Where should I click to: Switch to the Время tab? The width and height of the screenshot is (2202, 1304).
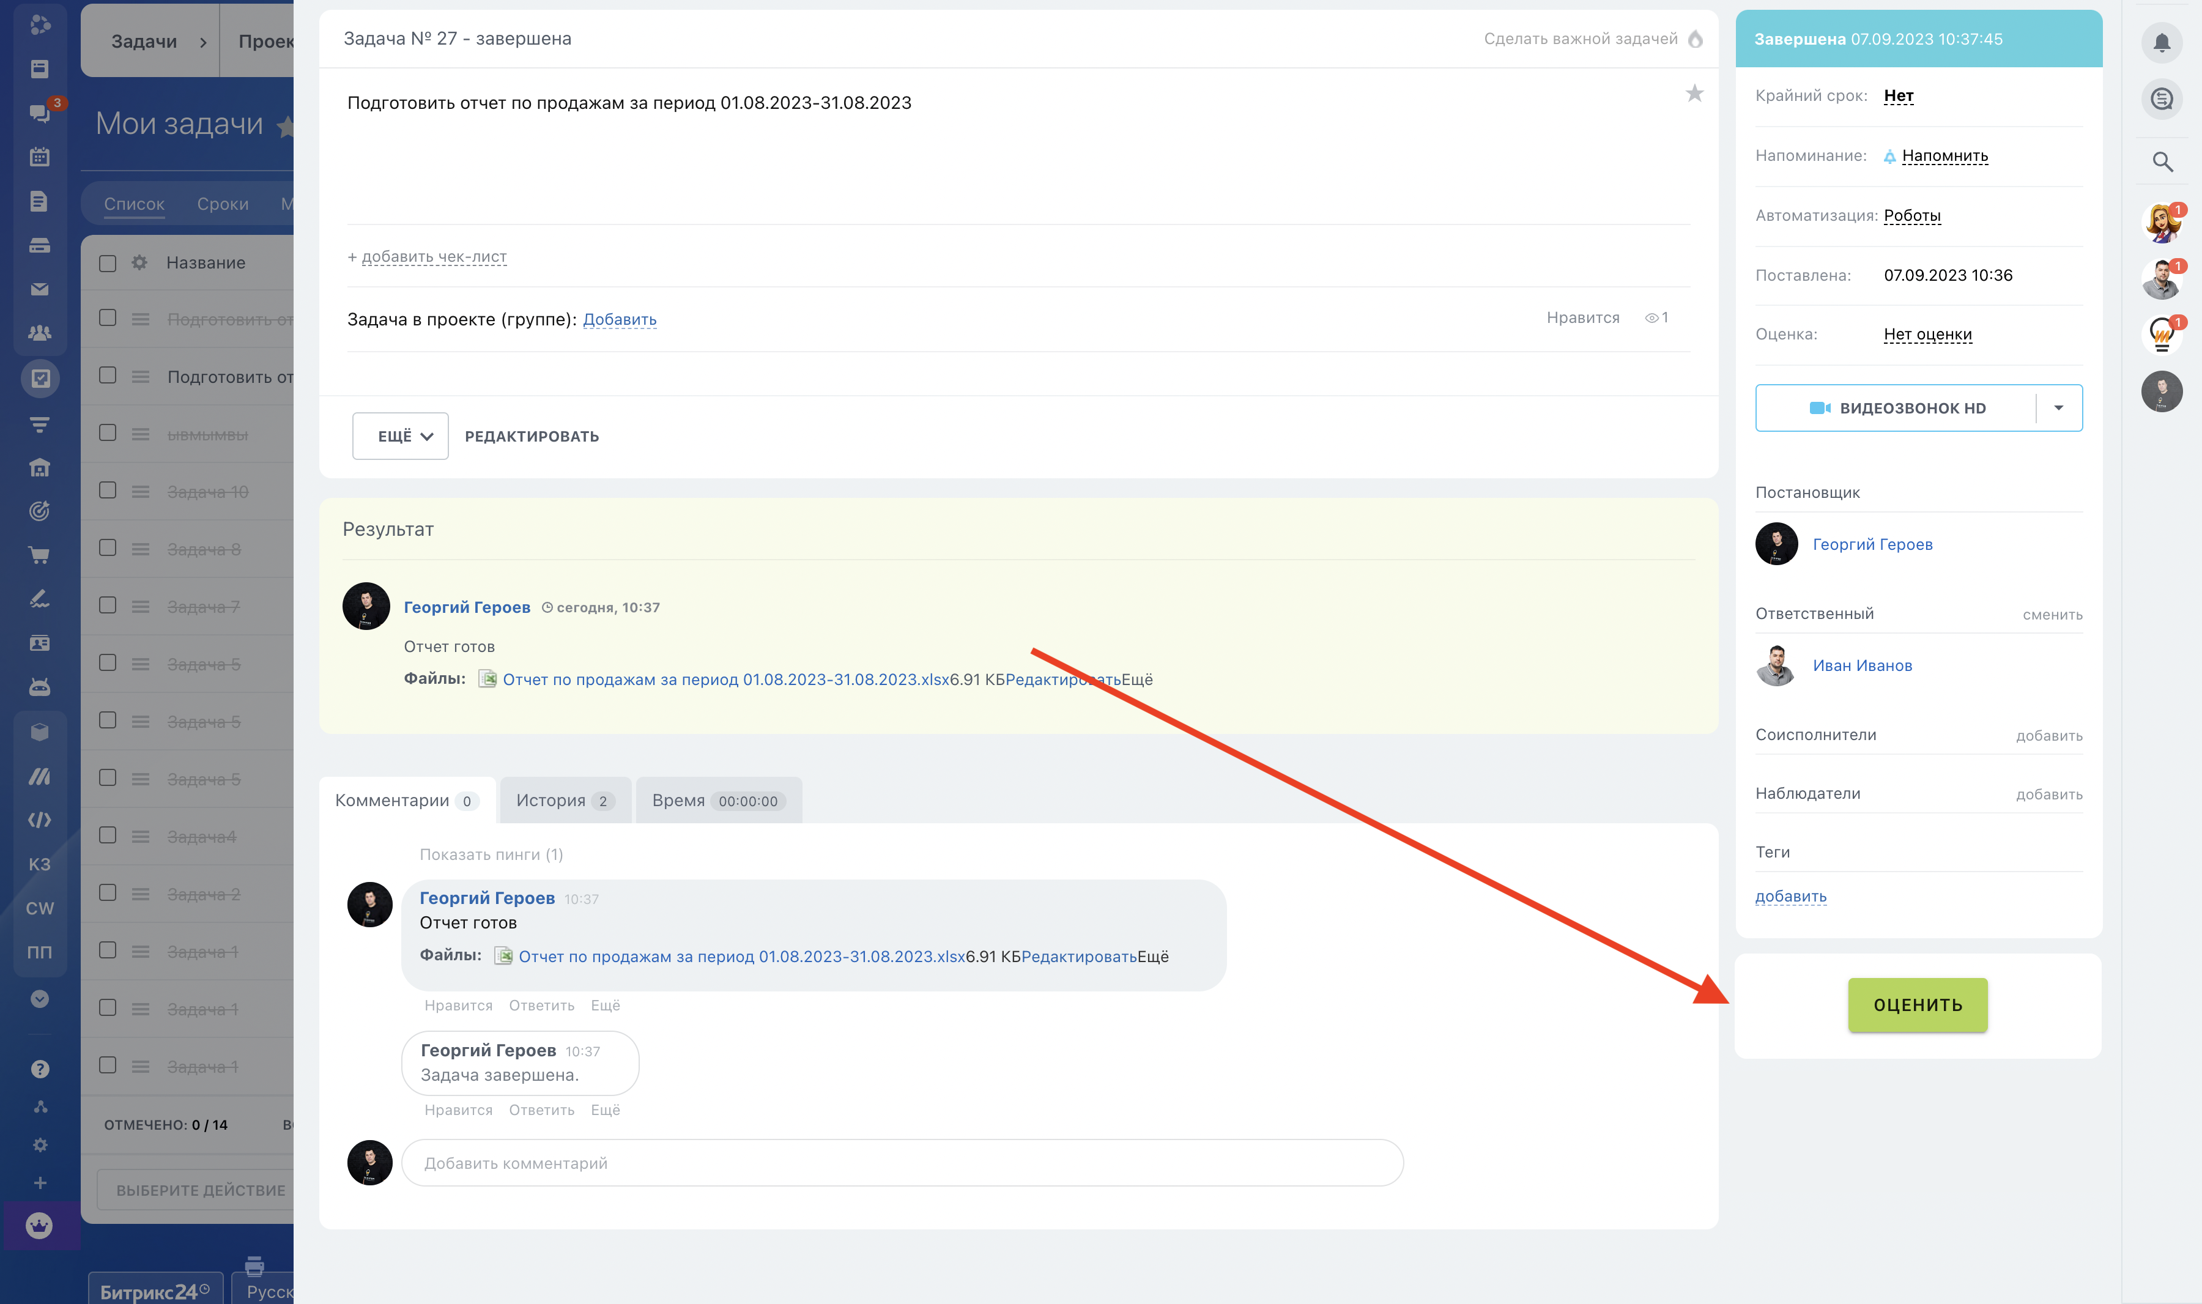click(717, 801)
